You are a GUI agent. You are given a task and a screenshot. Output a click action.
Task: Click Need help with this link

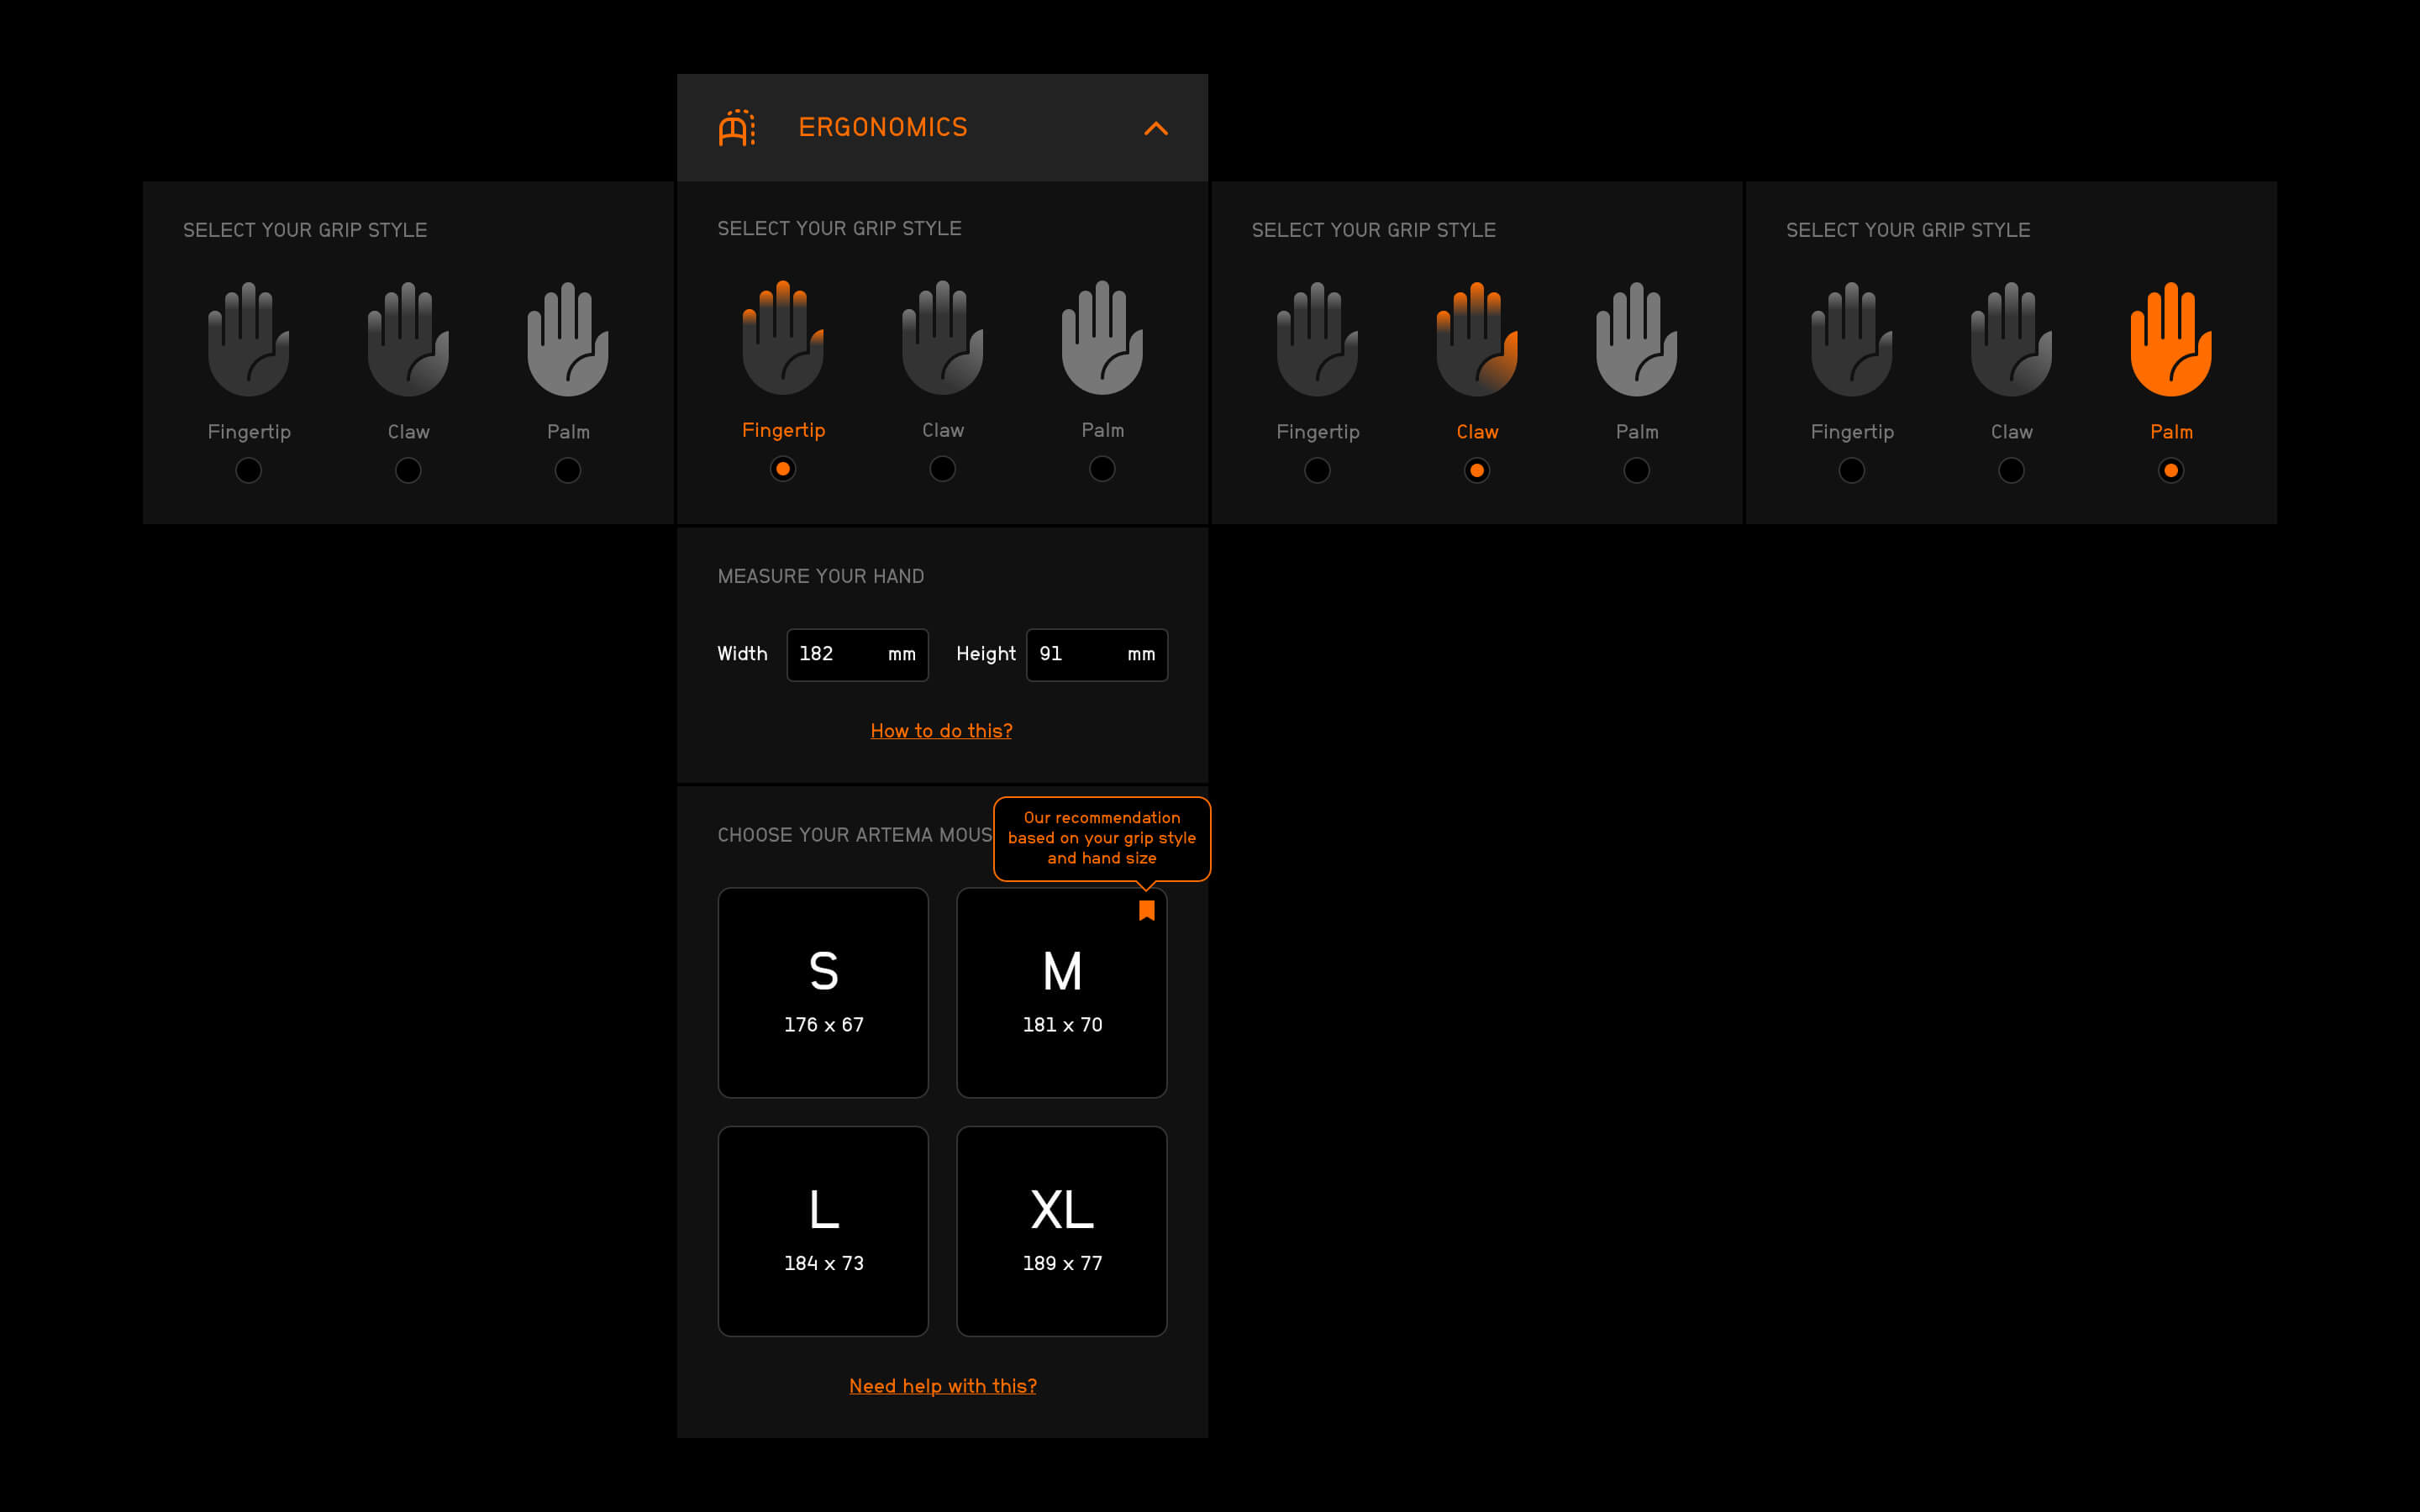coord(943,1387)
